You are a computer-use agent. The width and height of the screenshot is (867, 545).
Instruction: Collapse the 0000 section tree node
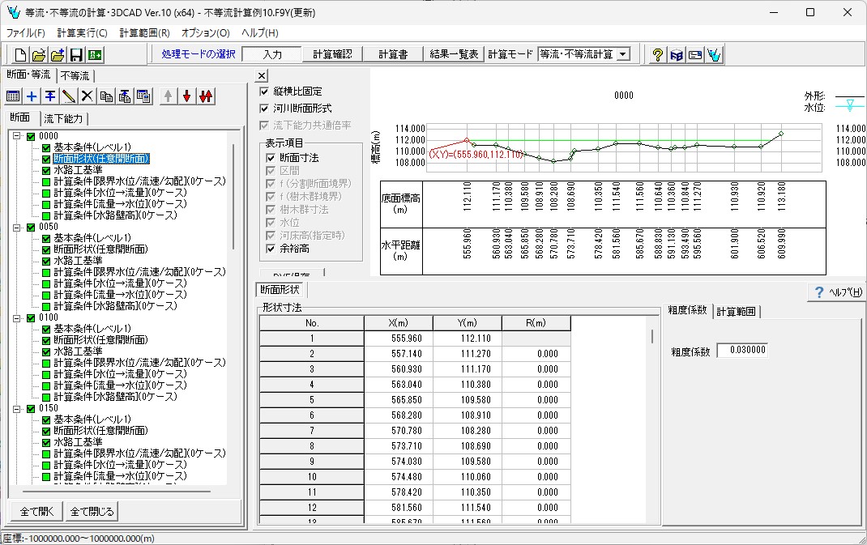pyautogui.click(x=17, y=137)
